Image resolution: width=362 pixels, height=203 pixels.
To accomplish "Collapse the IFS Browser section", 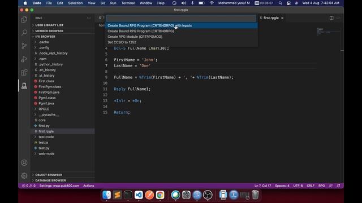I will [63, 37].
